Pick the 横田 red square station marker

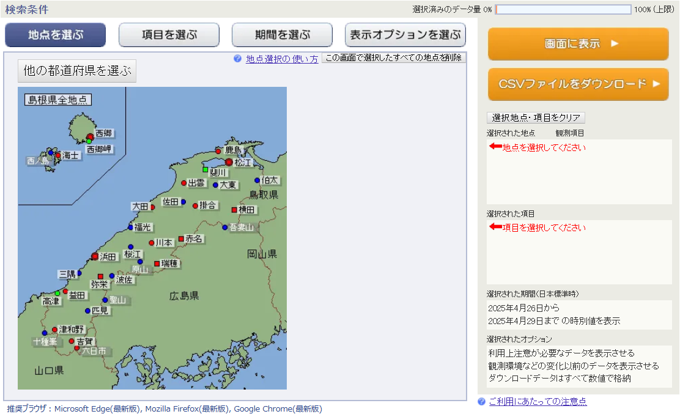point(234,210)
